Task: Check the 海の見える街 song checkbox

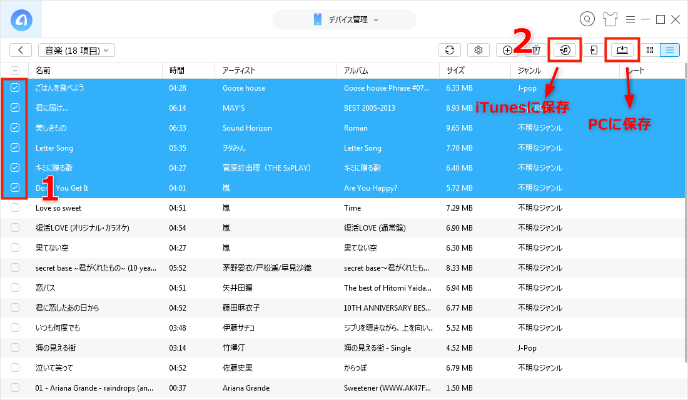Action: [x=15, y=347]
